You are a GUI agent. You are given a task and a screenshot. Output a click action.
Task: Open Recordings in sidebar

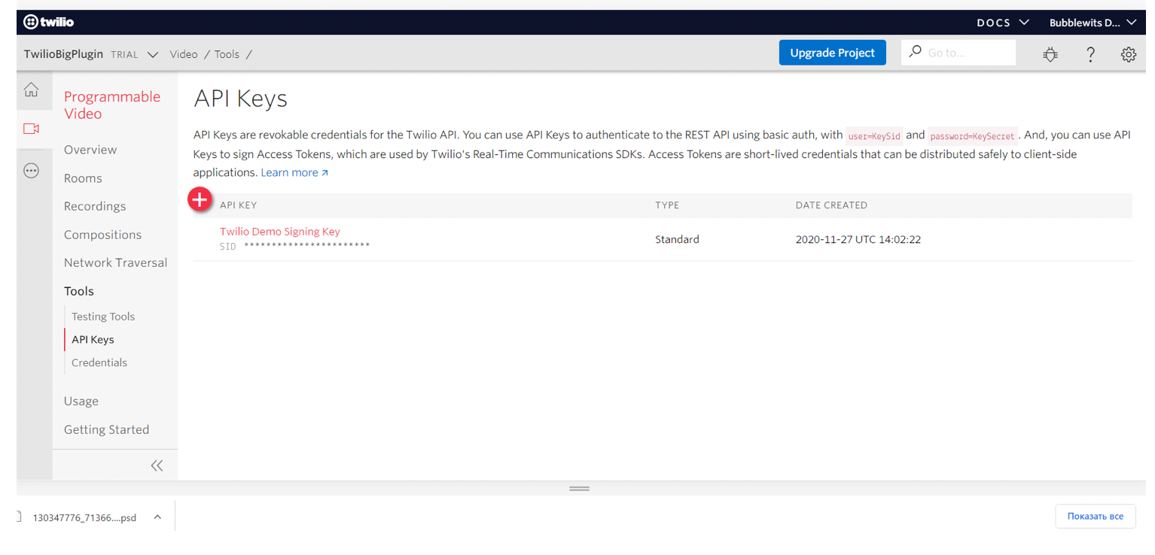click(95, 206)
